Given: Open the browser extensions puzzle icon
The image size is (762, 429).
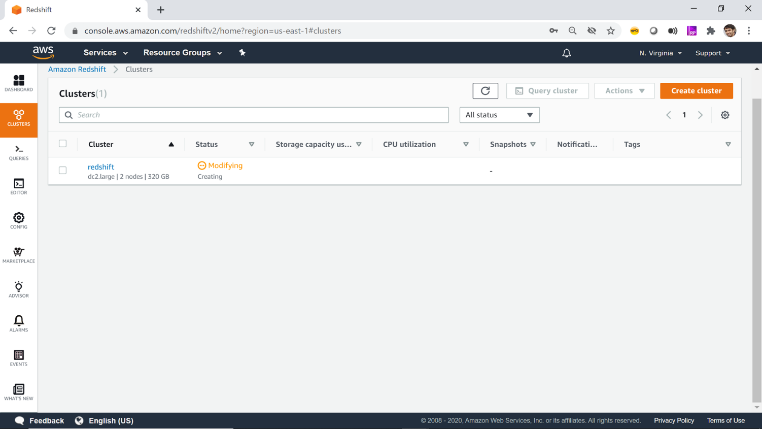Looking at the screenshot, I should click(711, 31).
